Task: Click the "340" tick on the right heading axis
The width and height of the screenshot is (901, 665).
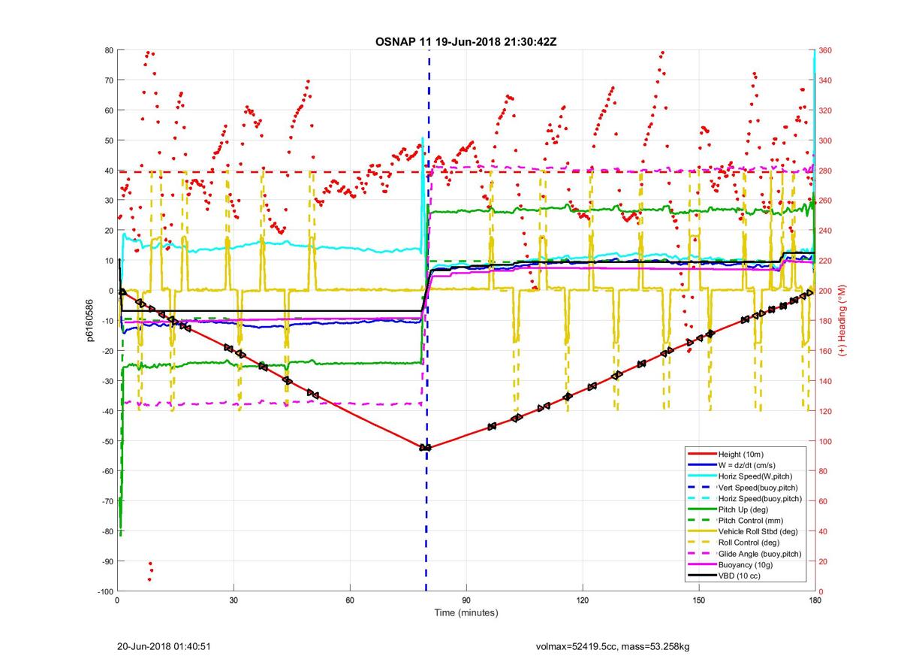Action: pos(825,80)
